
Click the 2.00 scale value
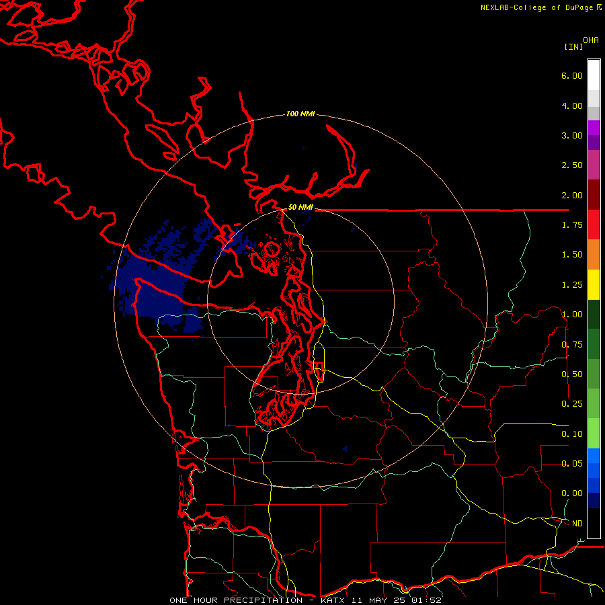[572, 195]
